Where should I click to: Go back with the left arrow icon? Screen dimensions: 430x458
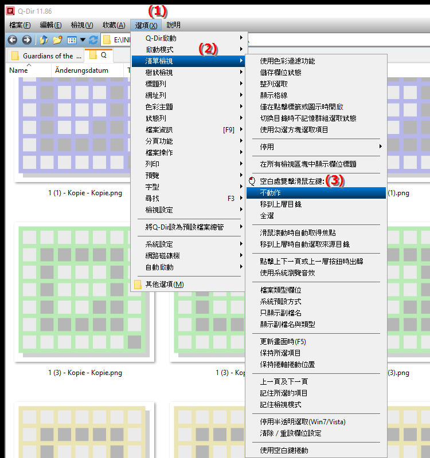[x=12, y=40]
